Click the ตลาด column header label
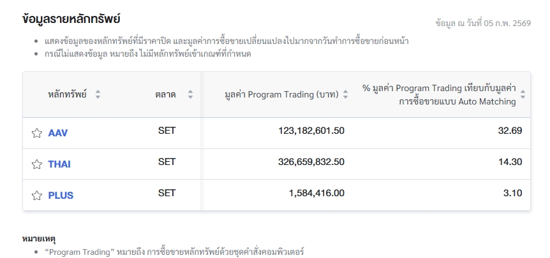This screenshot has height=258, width=550. [165, 94]
